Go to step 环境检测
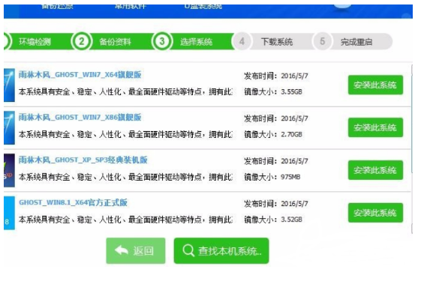 pyautogui.click(x=35, y=41)
